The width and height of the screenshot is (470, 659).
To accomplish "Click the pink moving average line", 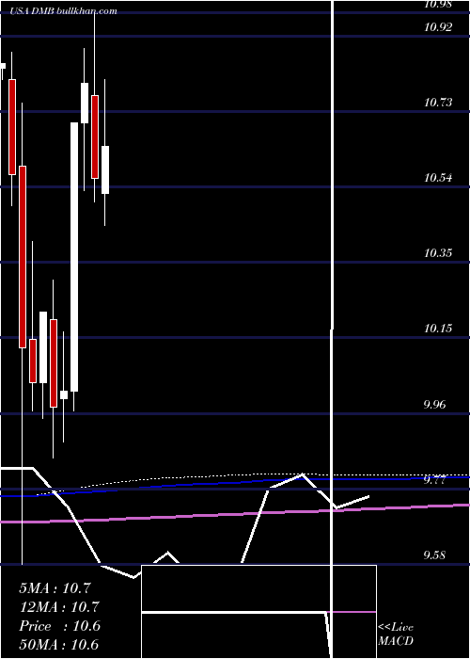I will 235,514.
